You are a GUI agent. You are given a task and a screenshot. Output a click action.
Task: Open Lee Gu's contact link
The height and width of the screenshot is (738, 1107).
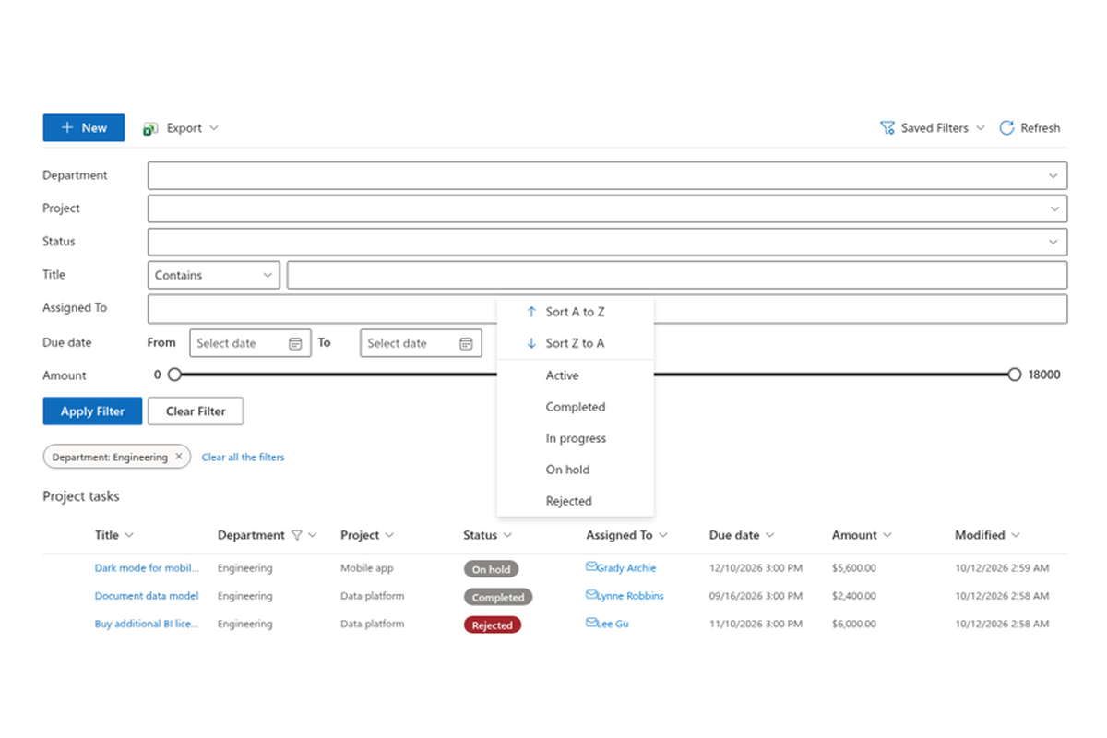pos(613,624)
